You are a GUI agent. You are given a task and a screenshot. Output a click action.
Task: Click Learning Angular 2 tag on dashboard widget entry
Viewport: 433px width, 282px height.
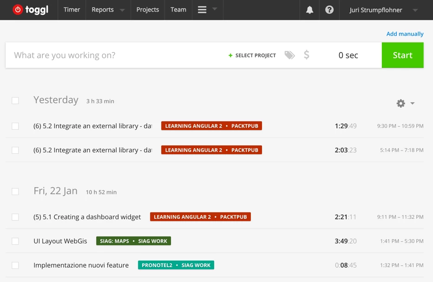click(x=200, y=217)
